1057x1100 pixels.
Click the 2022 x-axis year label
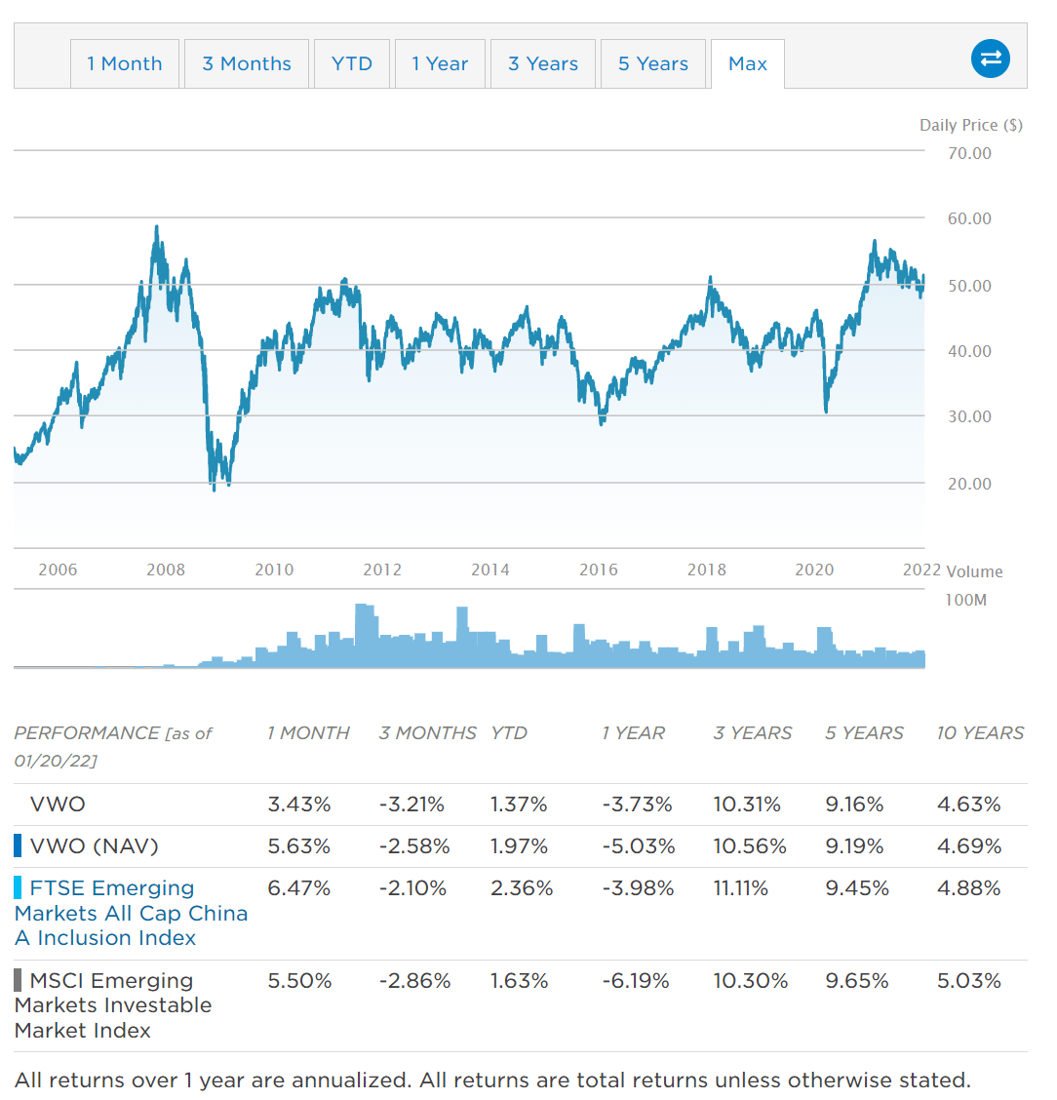point(921,569)
